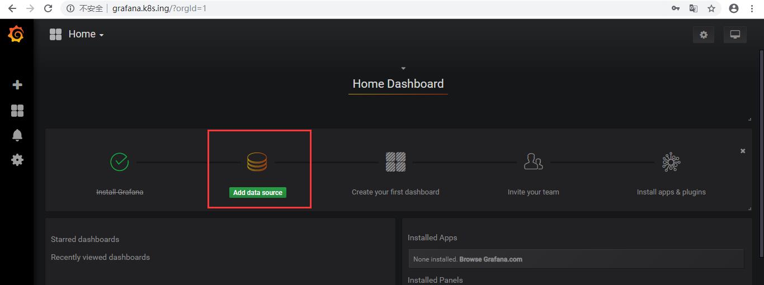Open Create your first dashboard link
This screenshot has width=764, height=285.
click(395, 192)
